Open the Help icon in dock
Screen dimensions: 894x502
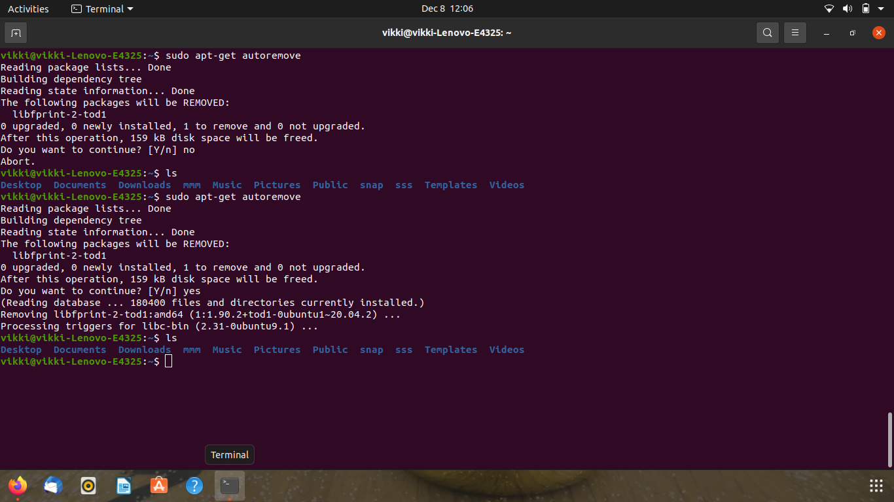pos(194,486)
